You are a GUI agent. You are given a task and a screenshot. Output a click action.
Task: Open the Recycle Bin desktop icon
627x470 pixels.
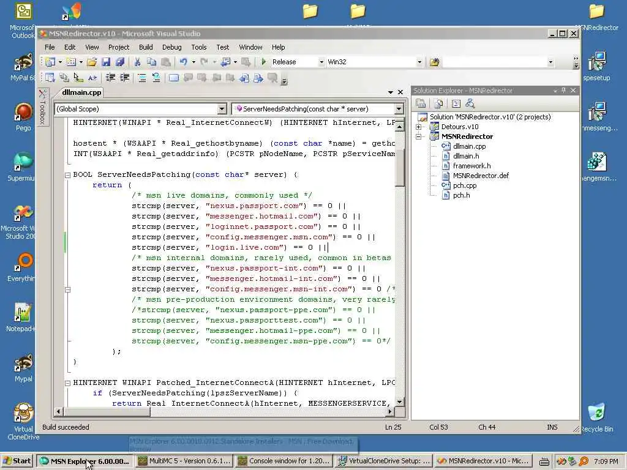tap(596, 417)
